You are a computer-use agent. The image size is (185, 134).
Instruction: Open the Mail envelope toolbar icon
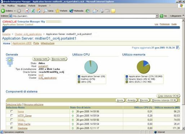(x=94, y=11)
